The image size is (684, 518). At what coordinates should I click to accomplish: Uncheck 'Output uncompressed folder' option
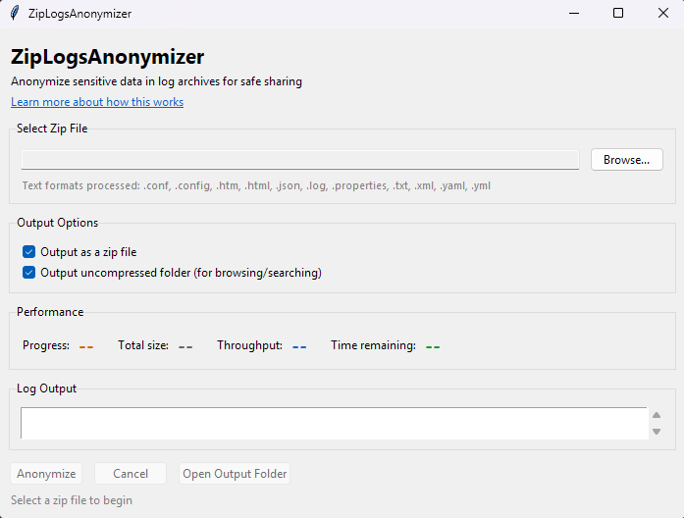29,273
